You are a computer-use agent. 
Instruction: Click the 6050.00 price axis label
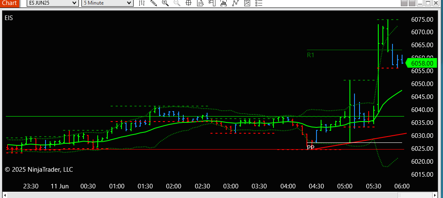(x=422, y=84)
